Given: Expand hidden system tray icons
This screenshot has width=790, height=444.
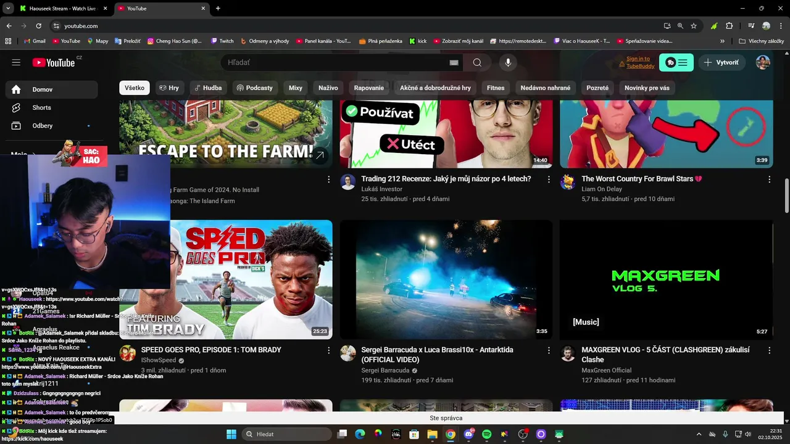Looking at the screenshot, I should 699,434.
